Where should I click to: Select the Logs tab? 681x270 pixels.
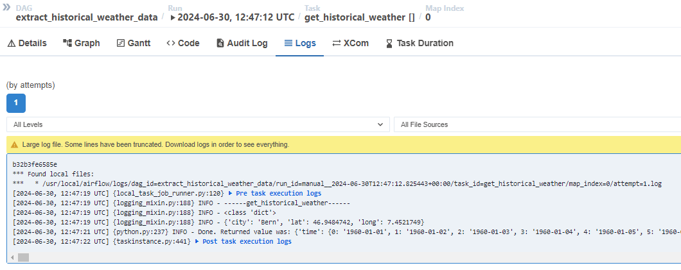[x=299, y=43]
